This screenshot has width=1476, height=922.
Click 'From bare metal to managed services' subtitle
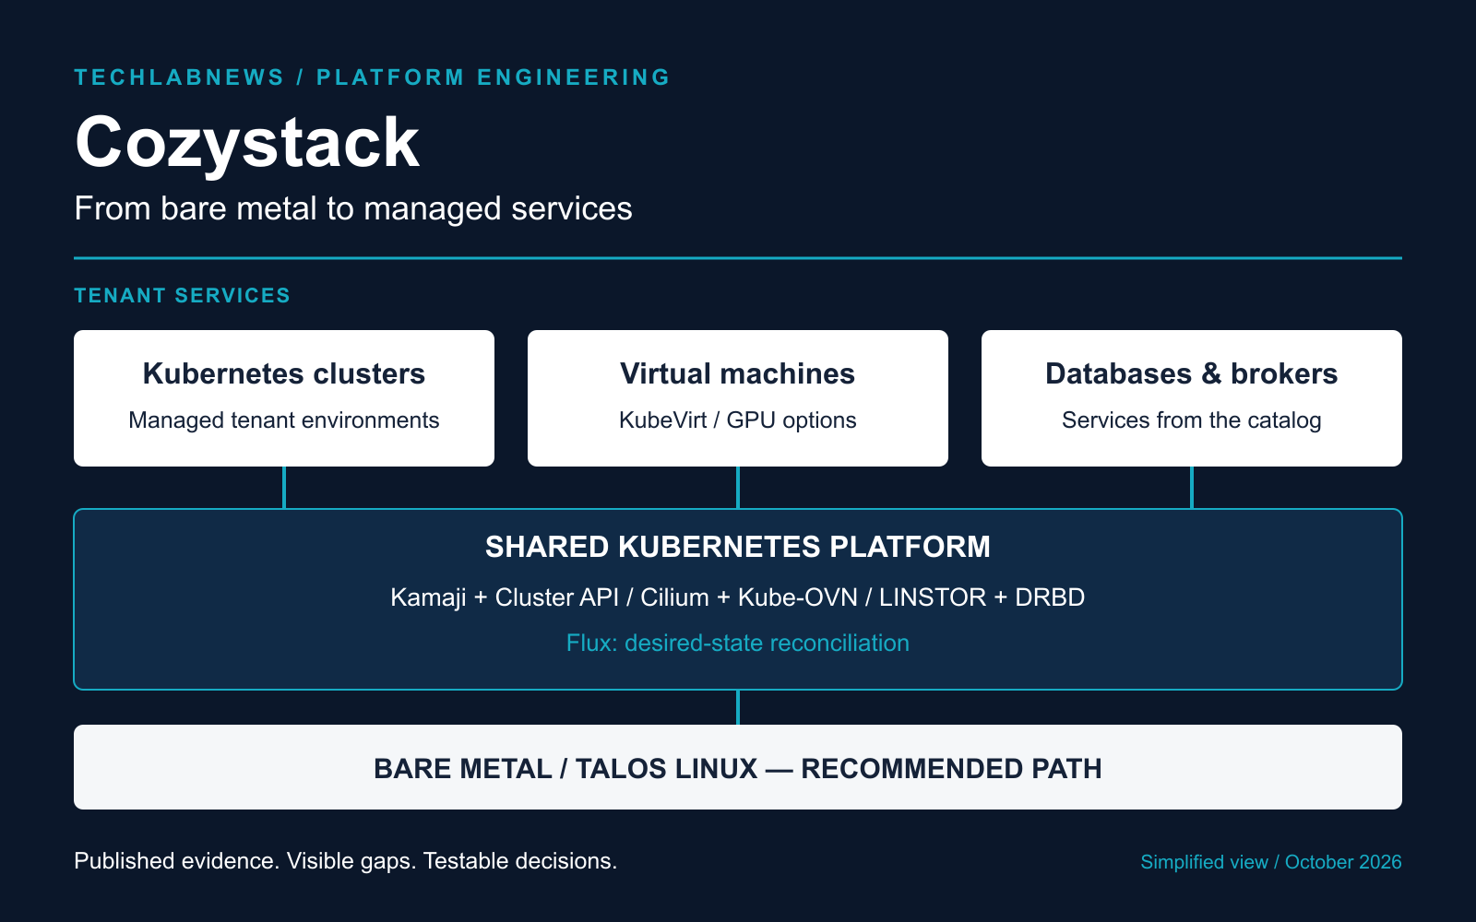click(353, 209)
